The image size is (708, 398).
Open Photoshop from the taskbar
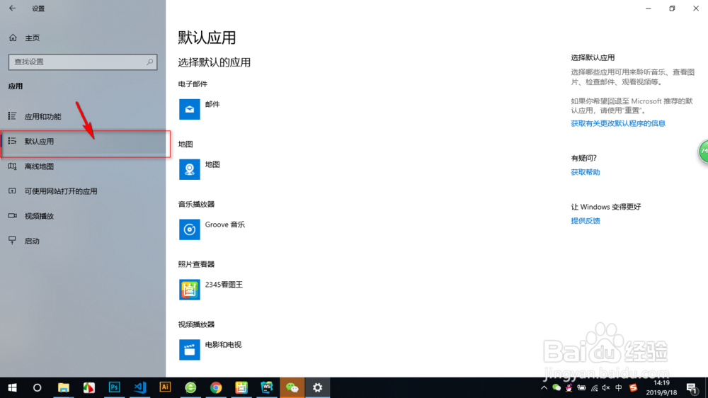[114, 387]
